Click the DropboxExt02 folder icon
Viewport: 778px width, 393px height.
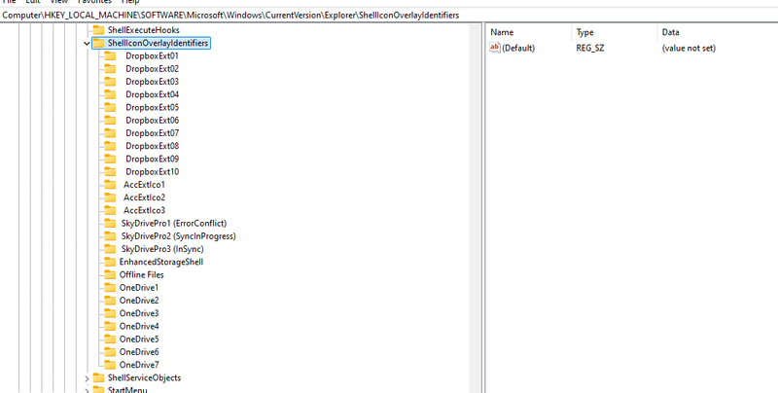tap(110, 68)
